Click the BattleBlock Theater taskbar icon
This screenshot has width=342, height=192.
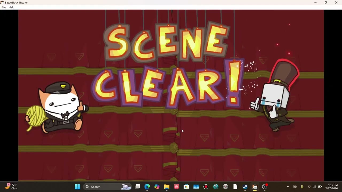[255, 187]
